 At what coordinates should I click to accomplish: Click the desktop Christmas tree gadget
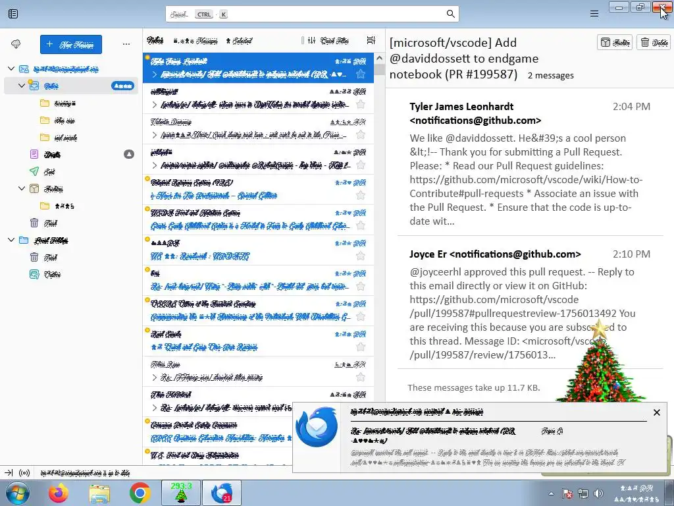(x=600, y=362)
